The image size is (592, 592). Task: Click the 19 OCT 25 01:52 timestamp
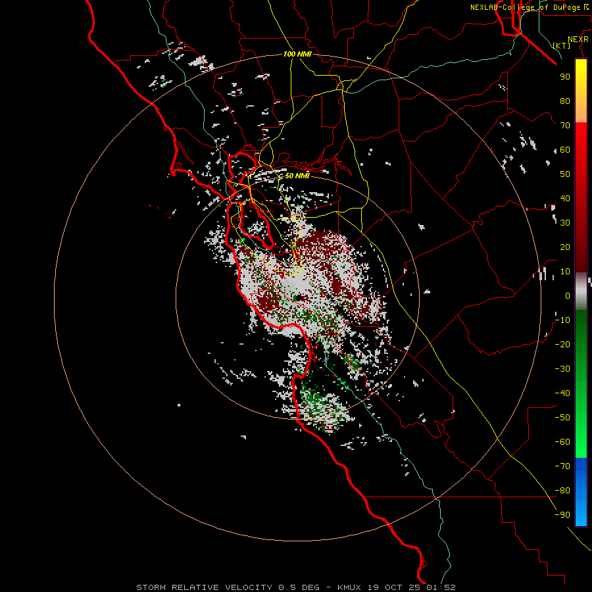tap(412, 587)
